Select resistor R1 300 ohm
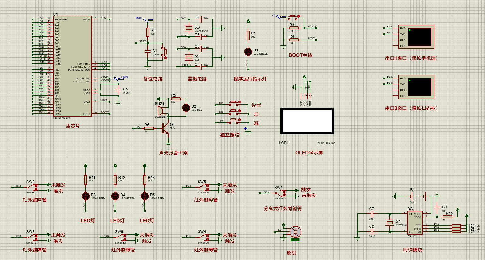Viewport: 485px width, 260px height. point(248,35)
